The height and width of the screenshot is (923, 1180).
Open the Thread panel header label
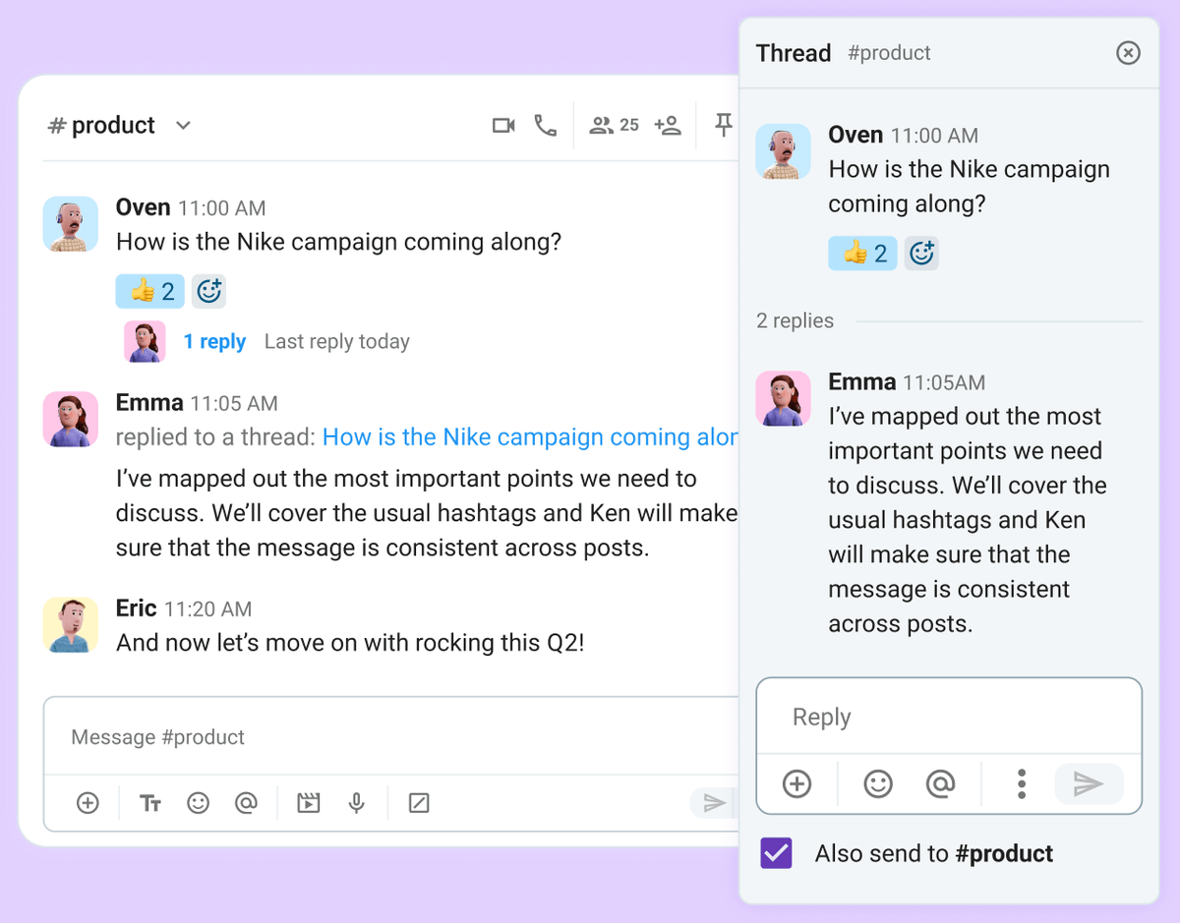(x=793, y=53)
